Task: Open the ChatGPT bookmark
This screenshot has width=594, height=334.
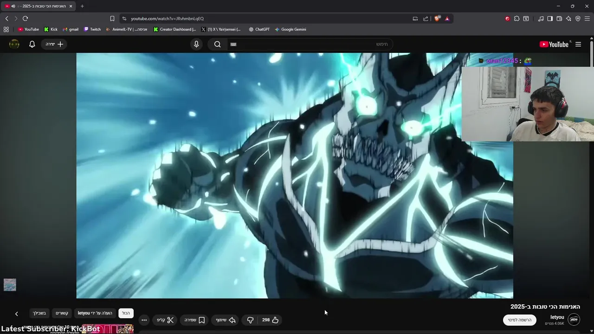Action: tap(259, 29)
